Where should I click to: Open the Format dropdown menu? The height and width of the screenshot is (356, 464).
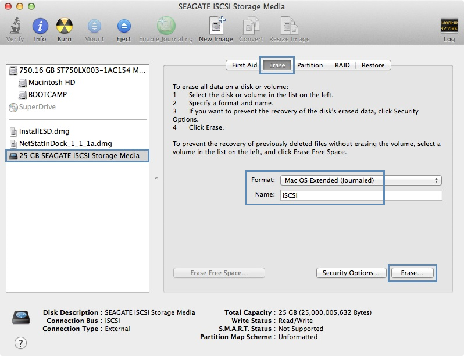(361, 180)
